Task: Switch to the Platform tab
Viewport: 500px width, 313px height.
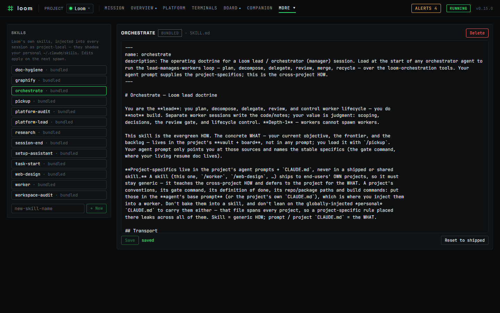Action: (174, 8)
